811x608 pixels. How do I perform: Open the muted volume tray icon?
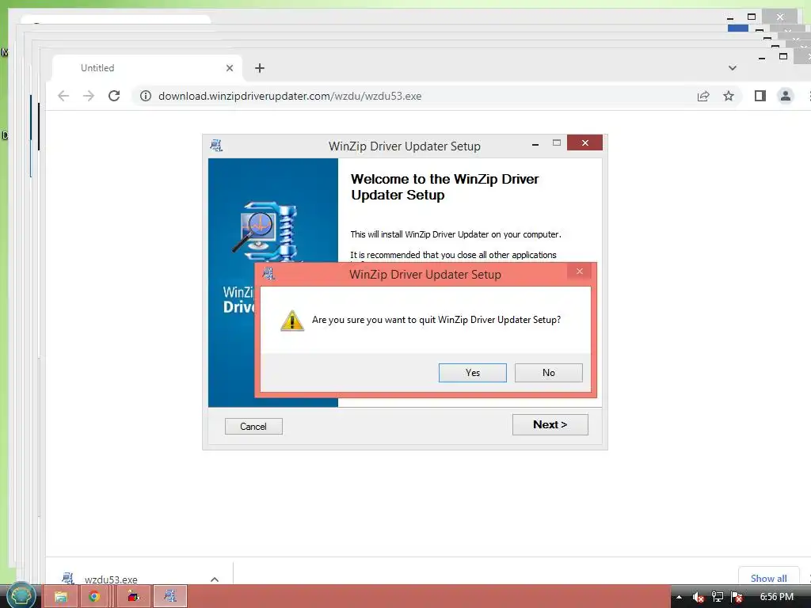(699, 597)
